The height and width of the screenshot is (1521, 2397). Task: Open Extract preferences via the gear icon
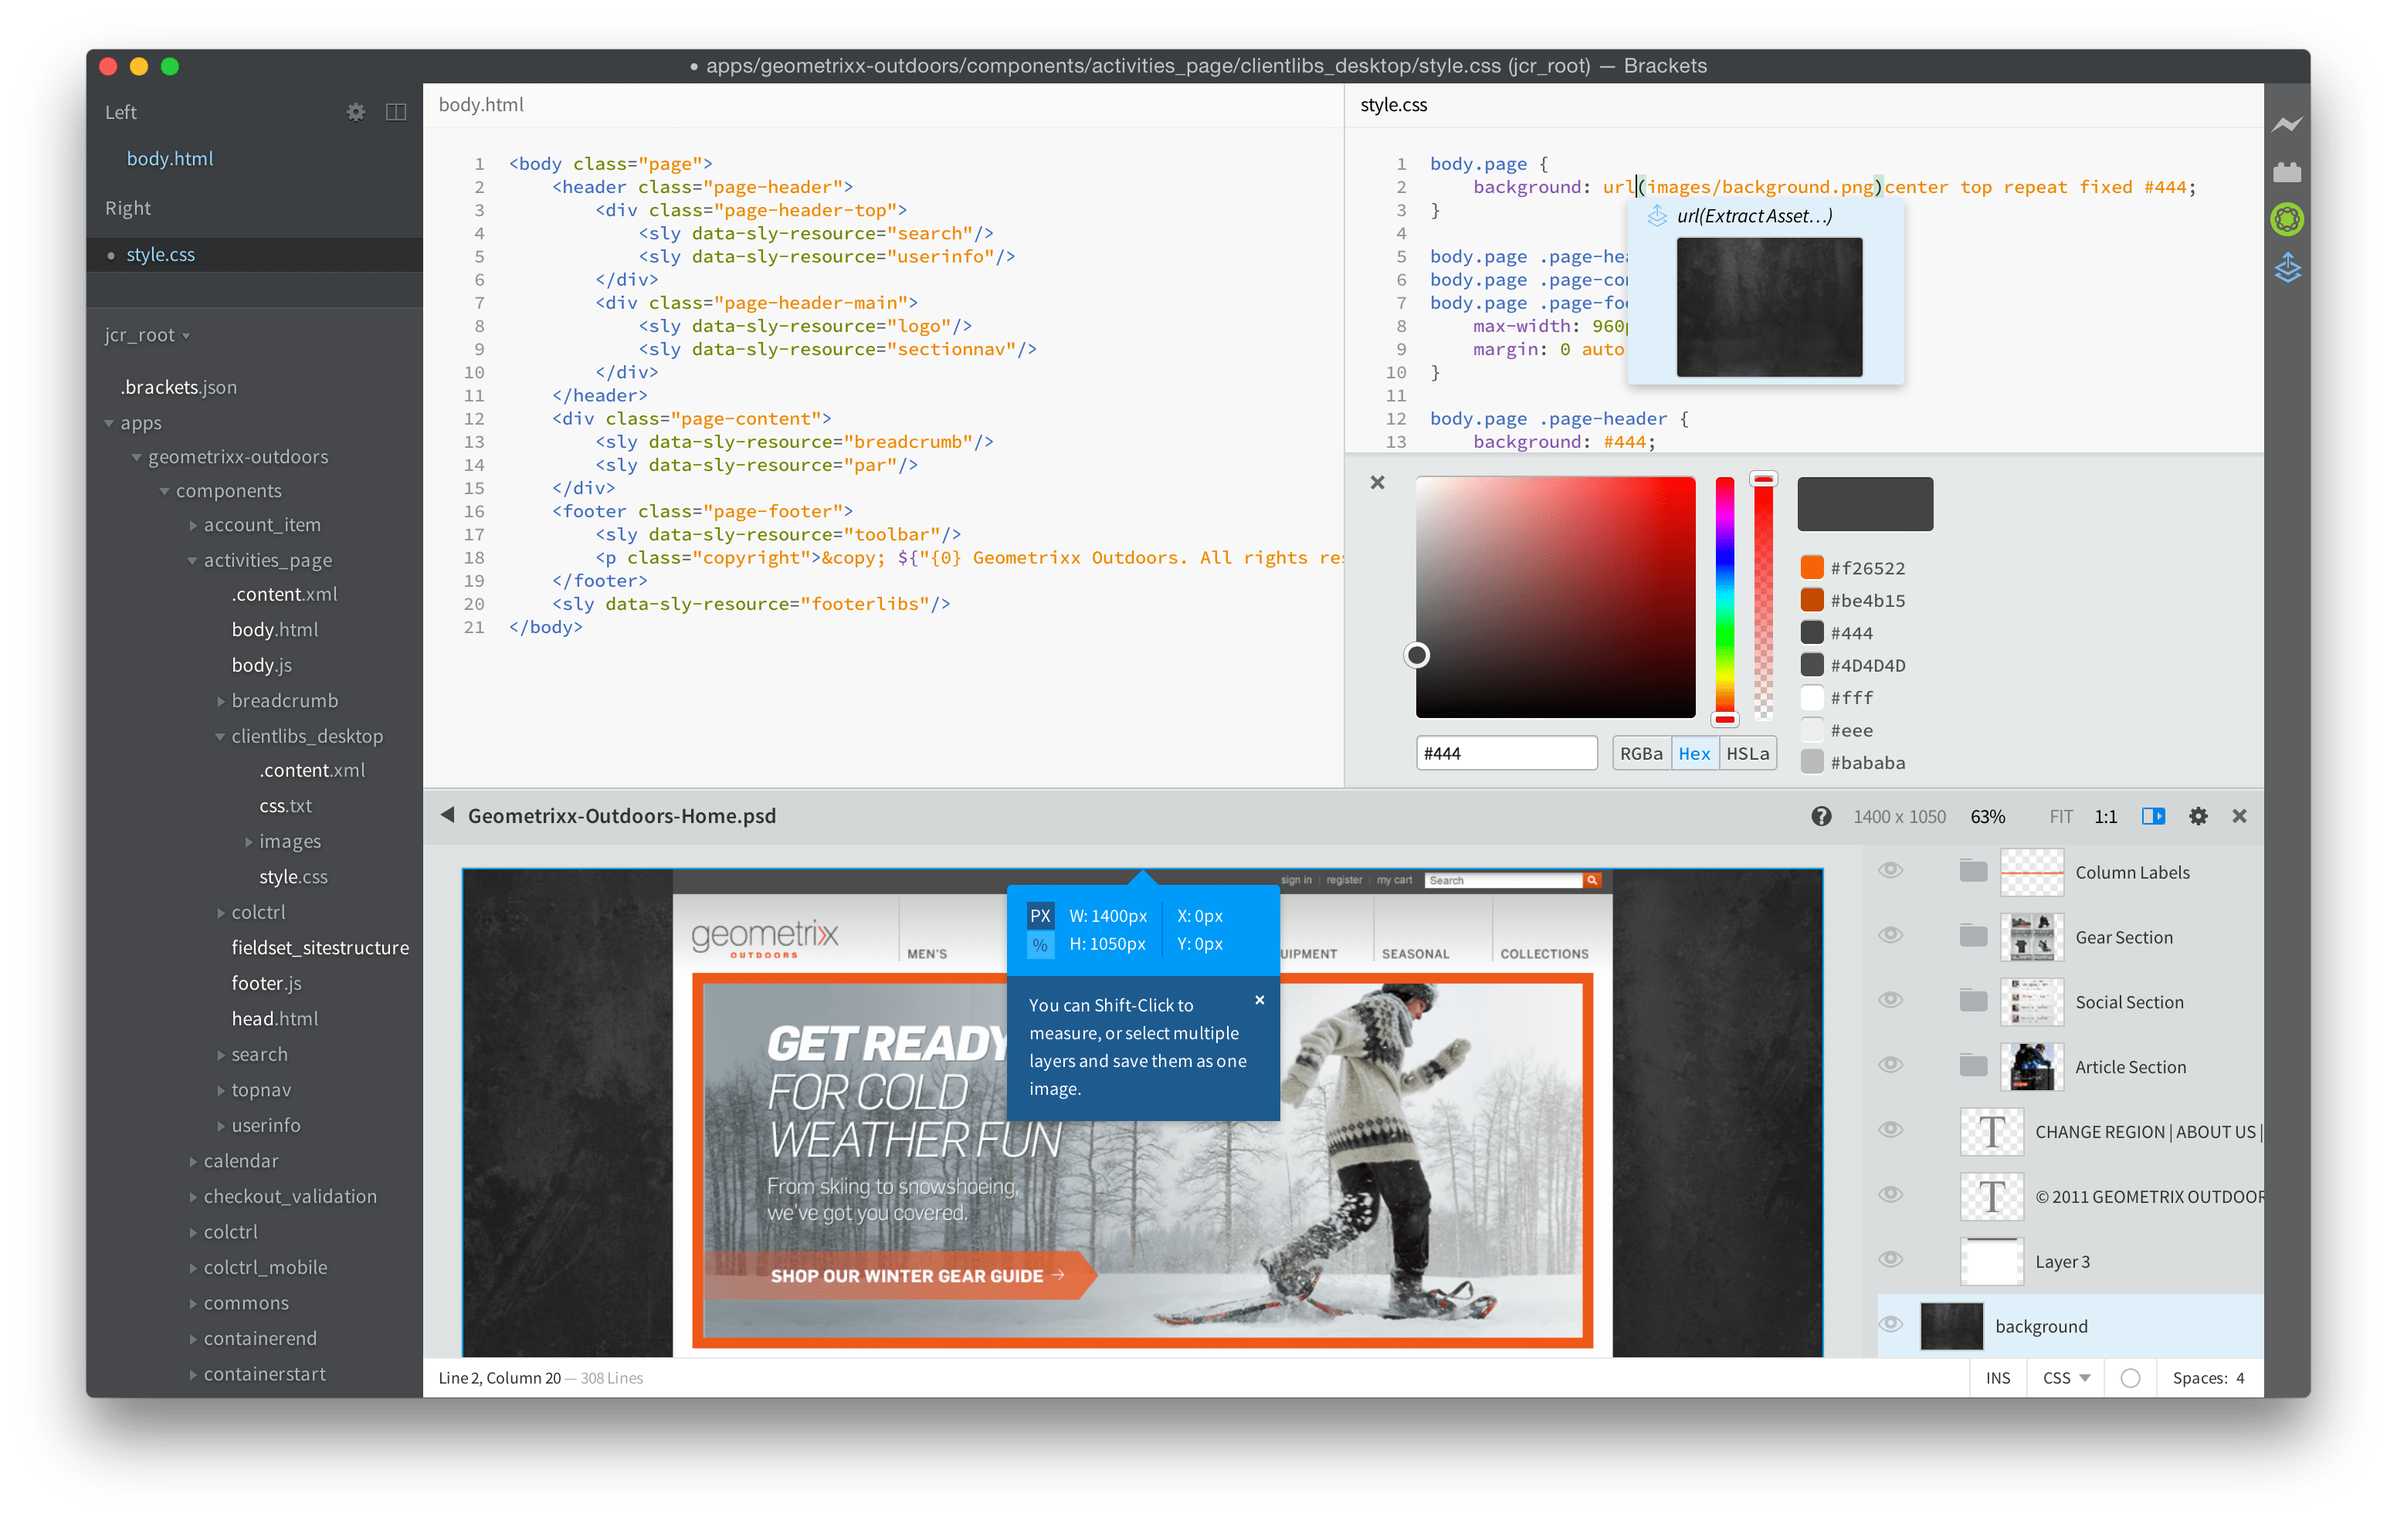click(2199, 815)
